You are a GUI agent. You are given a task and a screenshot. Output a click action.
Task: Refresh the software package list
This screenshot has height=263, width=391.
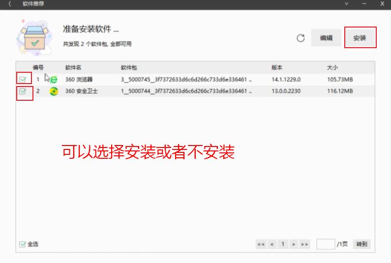(x=301, y=38)
